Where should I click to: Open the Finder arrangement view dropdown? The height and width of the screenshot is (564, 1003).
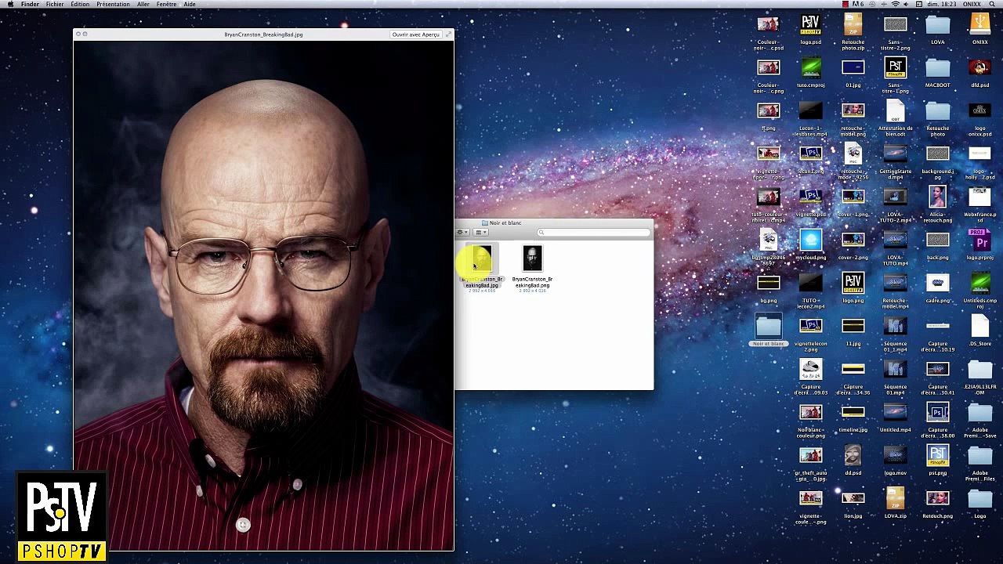(x=480, y=233)
